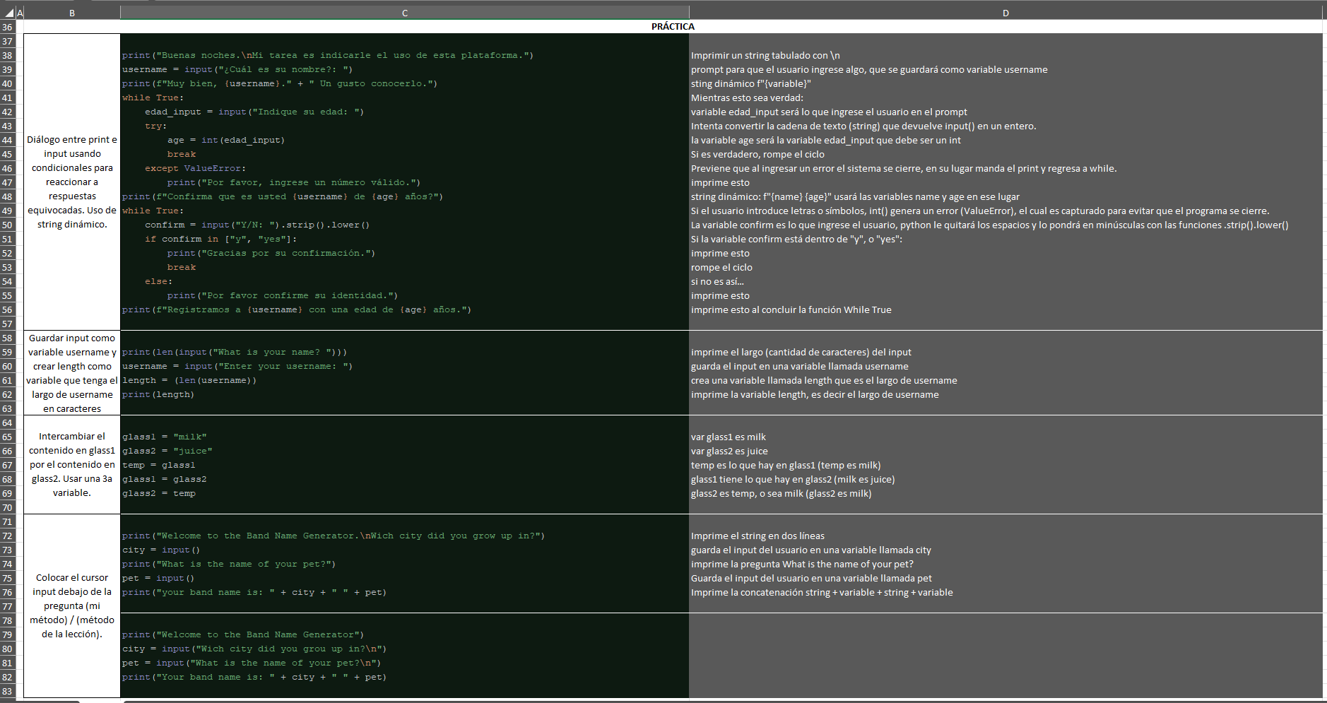This screenshot has width=1327, height=703.
Task: Click the "Intercambiar el contenido en glass1" description cell
Action: (x=72, y=464)
